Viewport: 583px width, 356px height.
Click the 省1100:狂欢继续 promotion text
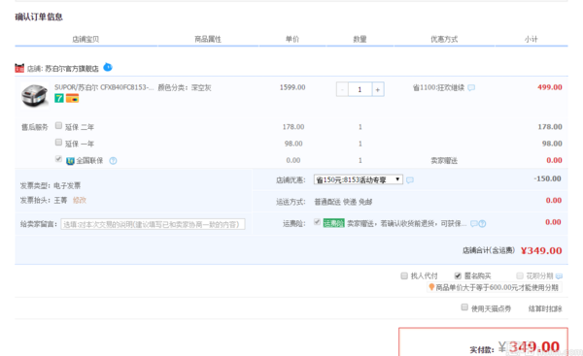pos(439,87)
